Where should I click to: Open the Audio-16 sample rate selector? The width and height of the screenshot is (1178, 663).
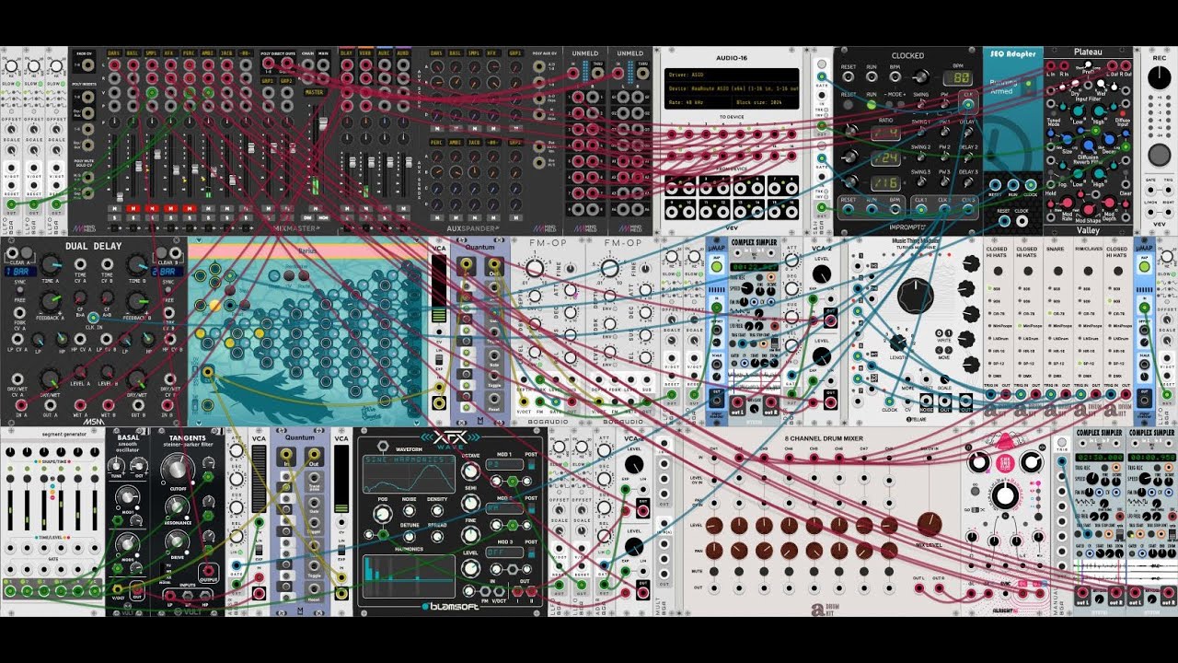(699, 102)
